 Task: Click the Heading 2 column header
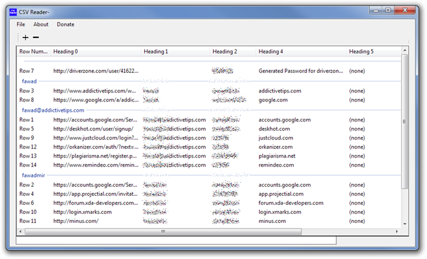[x=233, y=52]
